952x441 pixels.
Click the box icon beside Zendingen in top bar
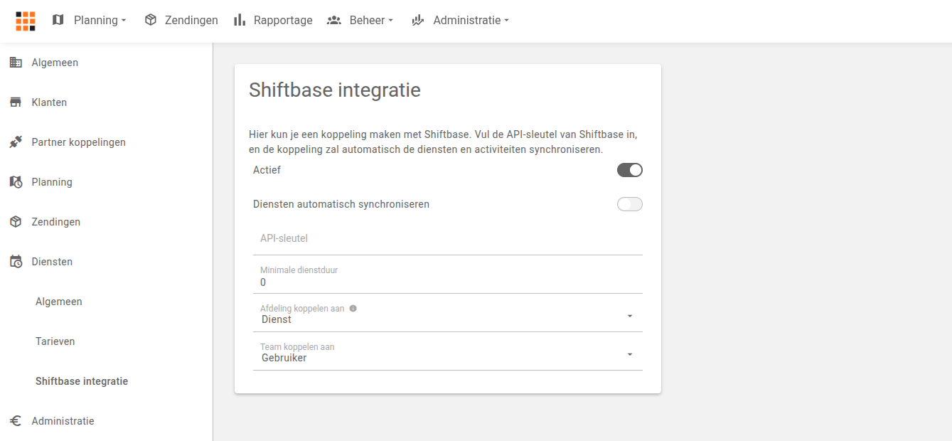[x=150, y=20]
